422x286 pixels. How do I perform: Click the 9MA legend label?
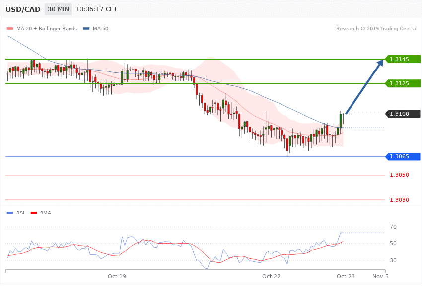(46, 213)
